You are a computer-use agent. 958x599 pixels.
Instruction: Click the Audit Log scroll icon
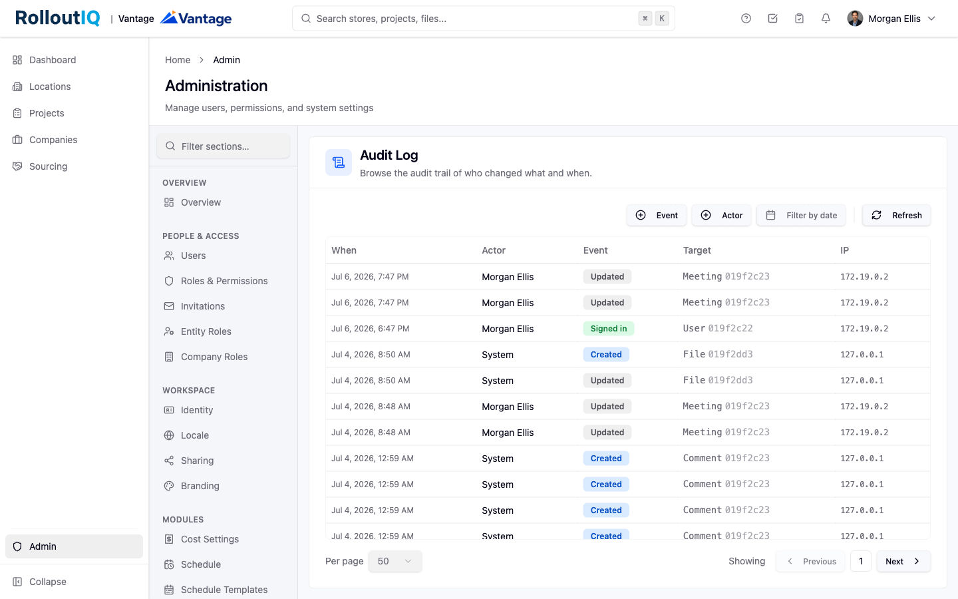tap(339, 162)
